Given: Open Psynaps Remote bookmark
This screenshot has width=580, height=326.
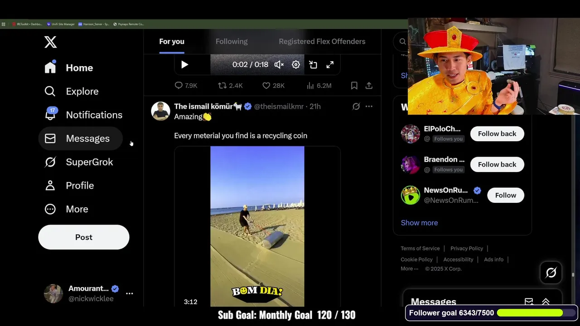Looking at the screenshot, I should pos(128,24).
